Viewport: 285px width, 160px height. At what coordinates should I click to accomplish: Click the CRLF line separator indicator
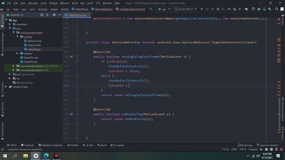pos(234,149)
